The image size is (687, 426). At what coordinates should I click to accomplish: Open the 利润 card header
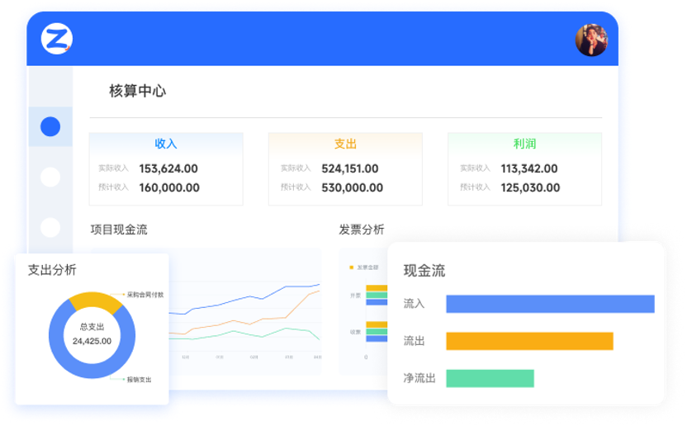pos(524,144)
